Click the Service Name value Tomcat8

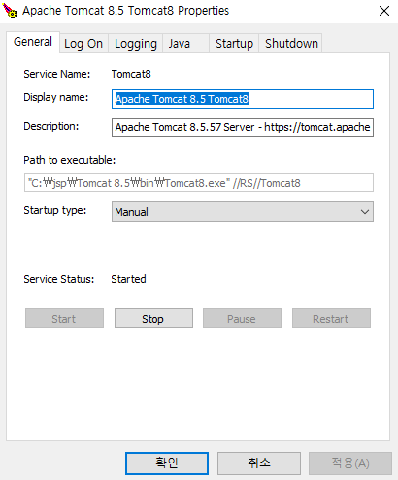[x=131, y=74]
